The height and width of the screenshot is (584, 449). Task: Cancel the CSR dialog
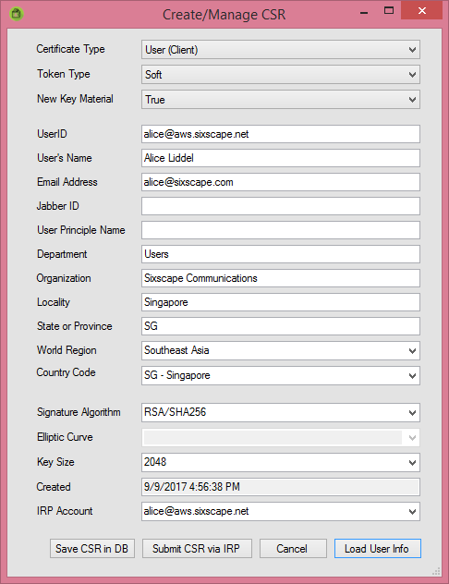click(x=293, y=549)
